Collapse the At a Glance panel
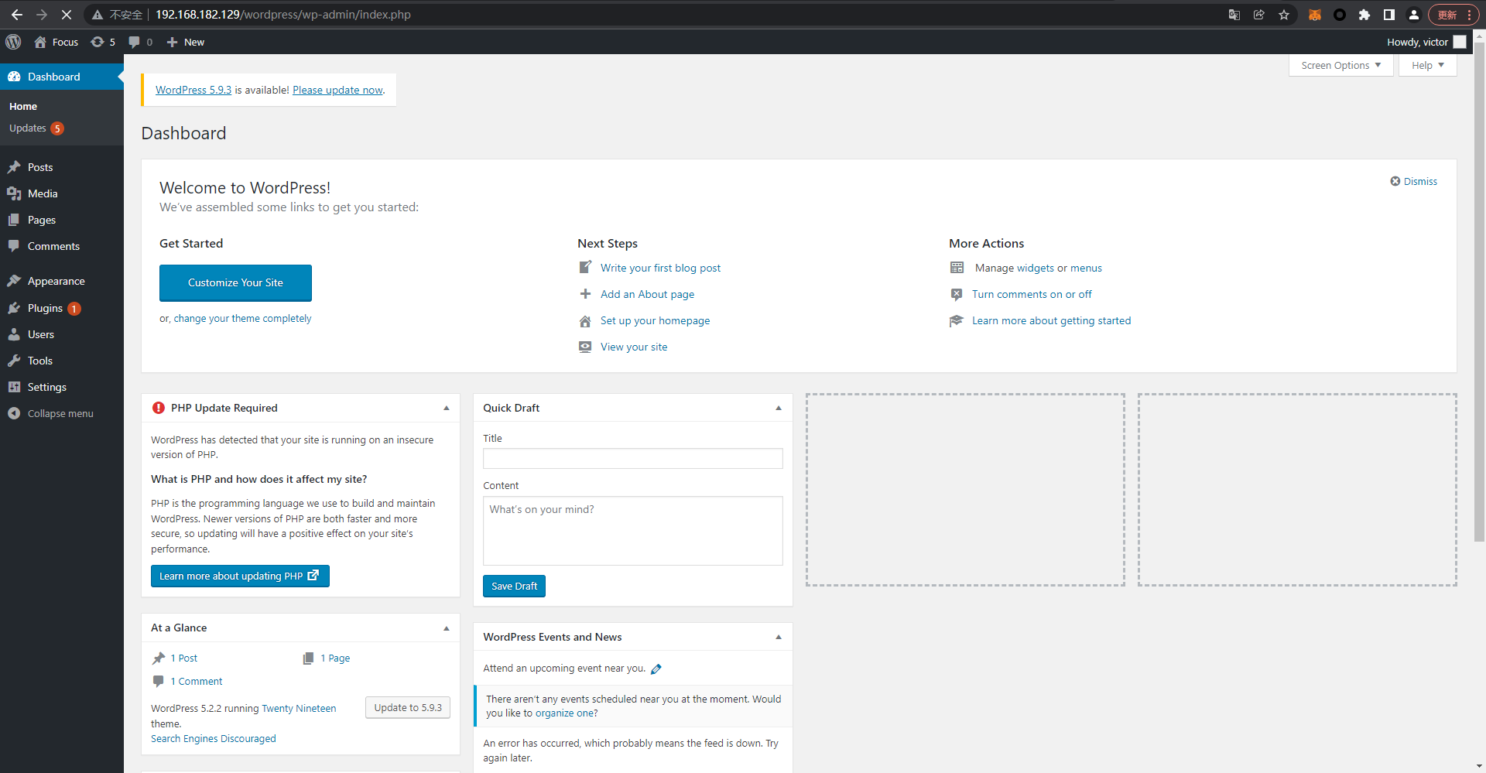 (447, 628)
